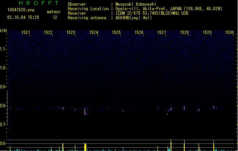Click the ICOM IC-575 receiver text
The image size is (238, 151).
152,13
